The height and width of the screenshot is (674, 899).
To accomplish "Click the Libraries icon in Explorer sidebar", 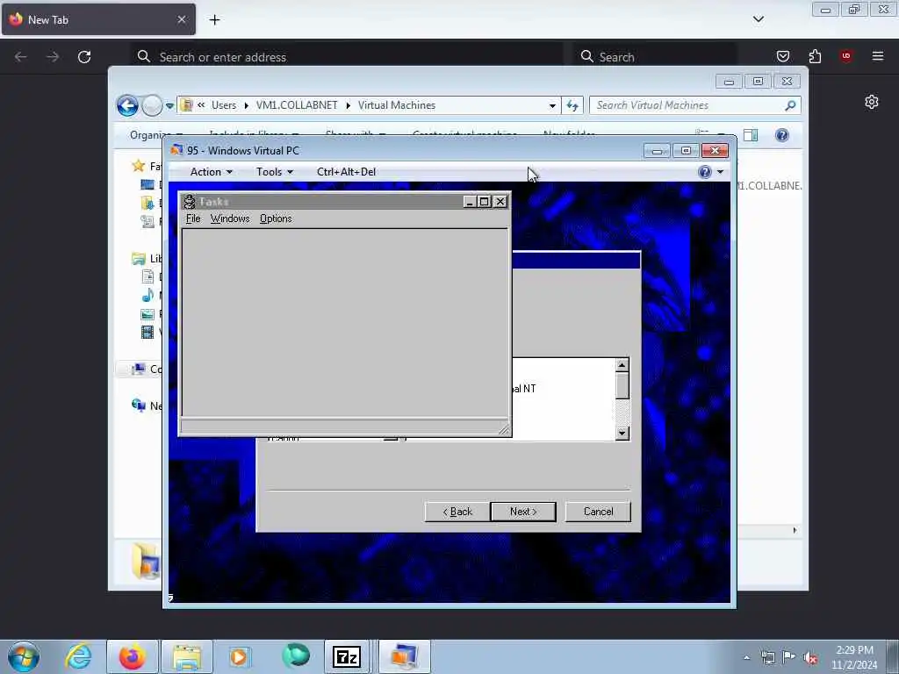I will click(138, 259).
